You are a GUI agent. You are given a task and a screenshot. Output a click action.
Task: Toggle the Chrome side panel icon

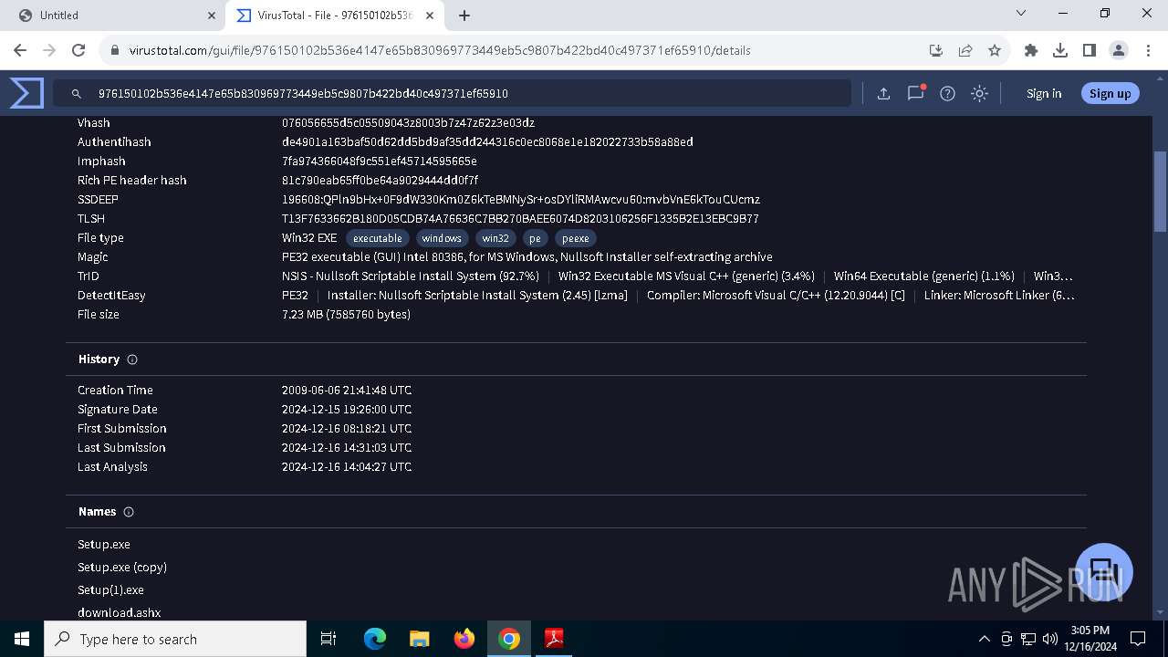[1090, 50]
